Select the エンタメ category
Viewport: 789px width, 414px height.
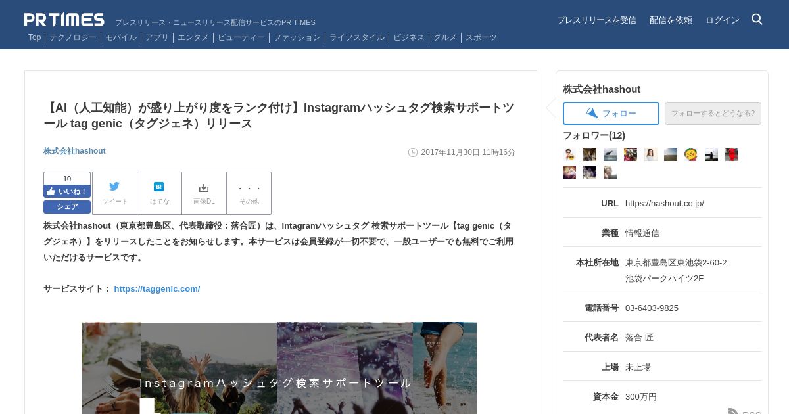click(x=193, y=37)
